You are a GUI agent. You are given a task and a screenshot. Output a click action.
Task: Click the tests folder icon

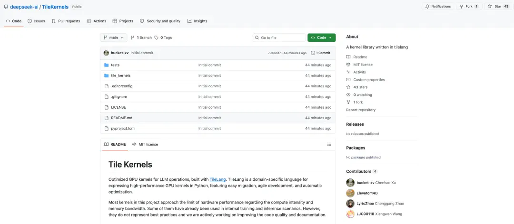pyautogui.click(x=106, y=65)
